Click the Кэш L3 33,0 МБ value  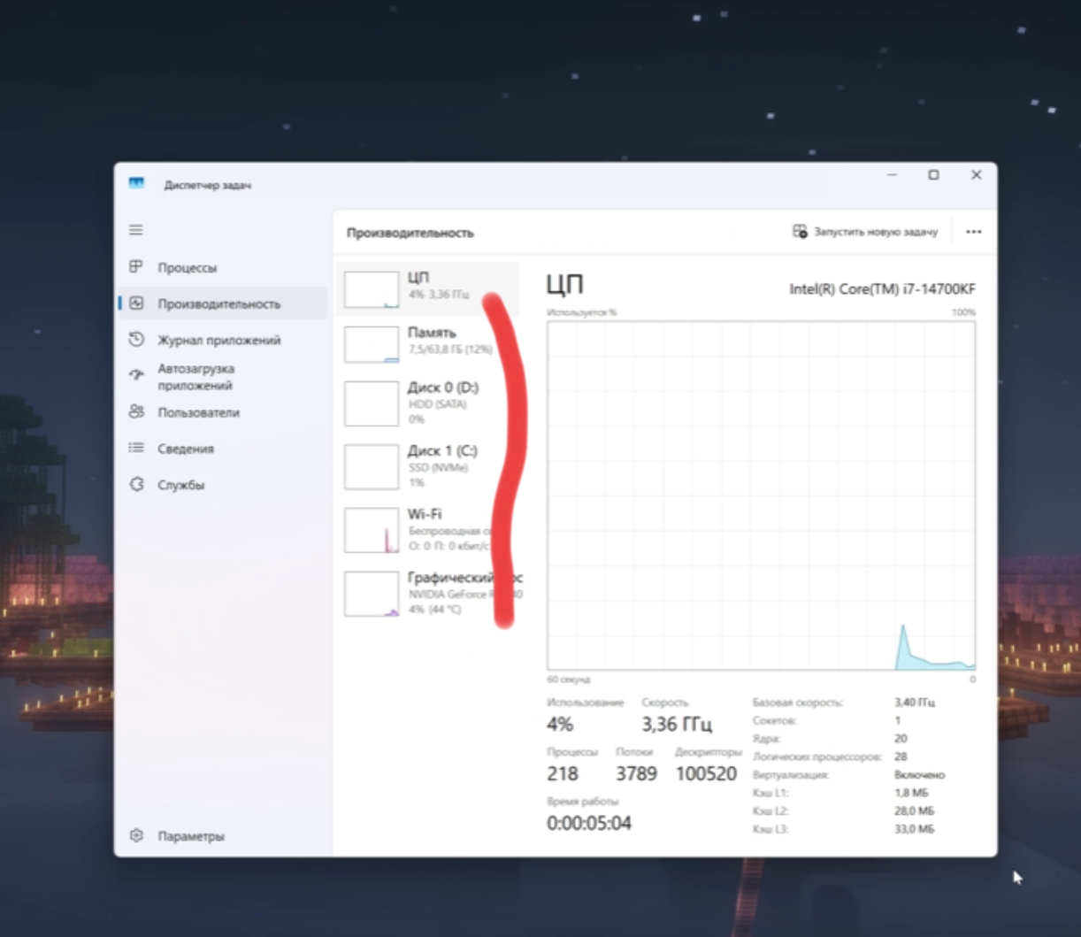[914, 829]
